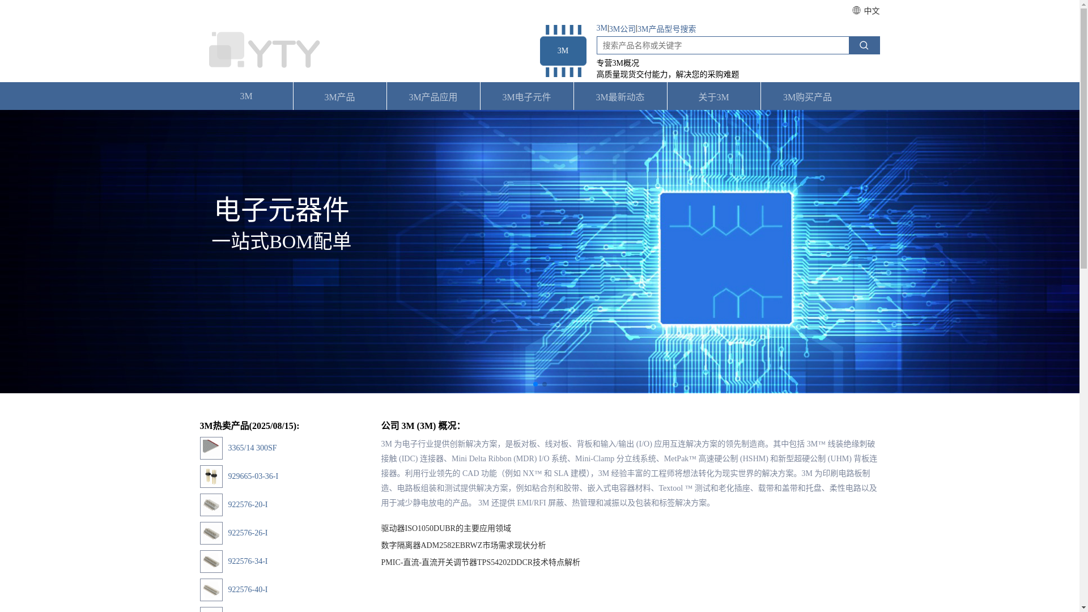Open thumbnail for 3365/14 300SF
This screenshot has height=612, width=1088.
[x=211, y=448]
